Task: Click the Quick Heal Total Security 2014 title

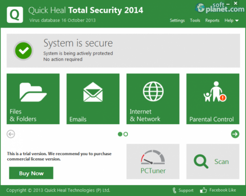Action: click(x=86, y=10)
